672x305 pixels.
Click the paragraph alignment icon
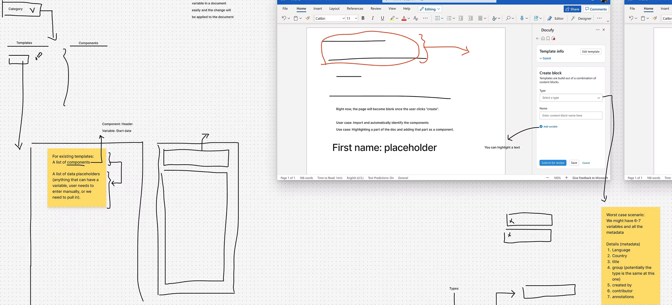pos(480,18)
